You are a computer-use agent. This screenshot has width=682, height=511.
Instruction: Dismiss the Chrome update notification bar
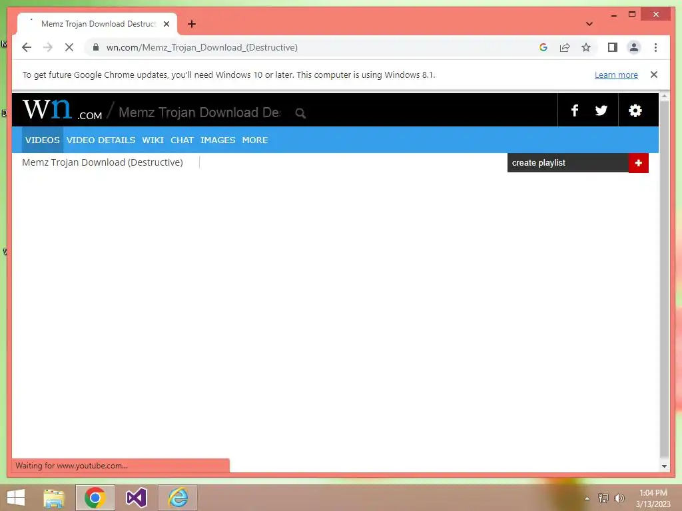[x=654, y=75]
